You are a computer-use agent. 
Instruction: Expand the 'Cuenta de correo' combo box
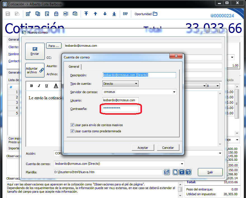(x=182, y=164)
